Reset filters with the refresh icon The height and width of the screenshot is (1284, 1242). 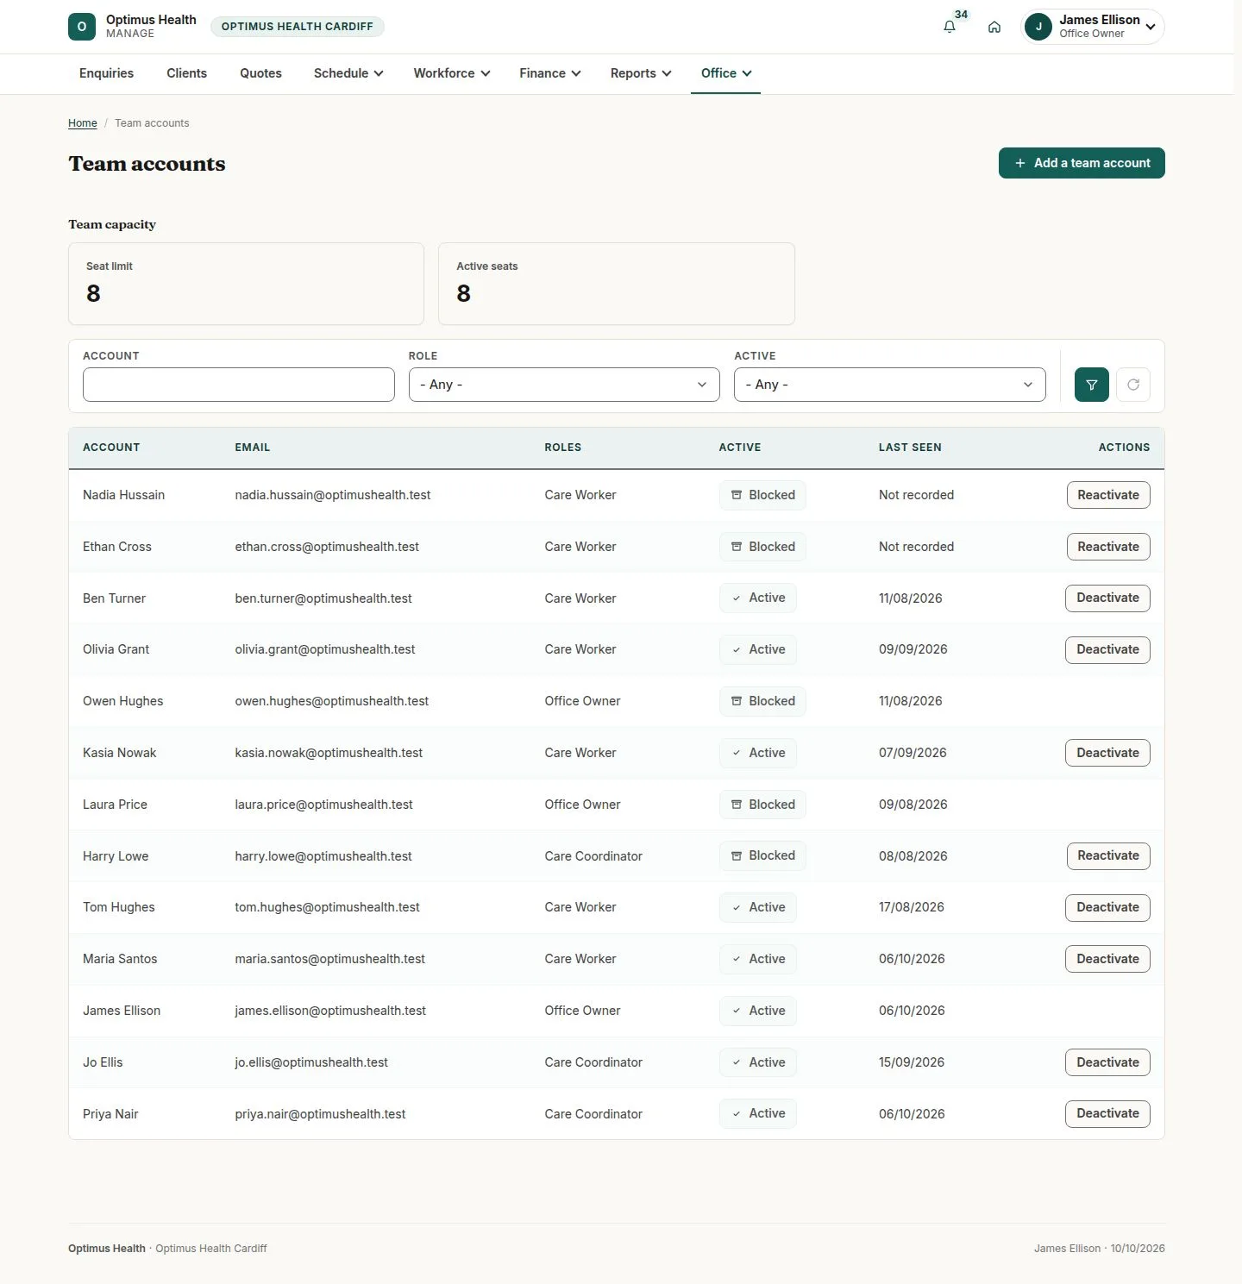[1133, 385]
